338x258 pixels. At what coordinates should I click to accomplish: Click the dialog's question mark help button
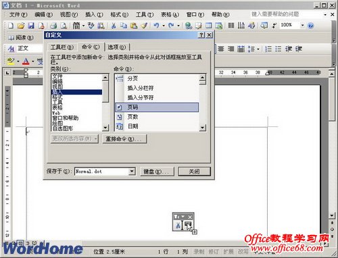(x=201, y=35)
